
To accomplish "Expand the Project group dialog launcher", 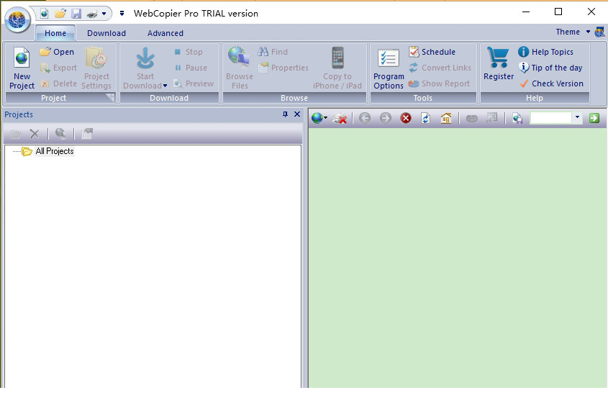I will (x=111, y=98).
